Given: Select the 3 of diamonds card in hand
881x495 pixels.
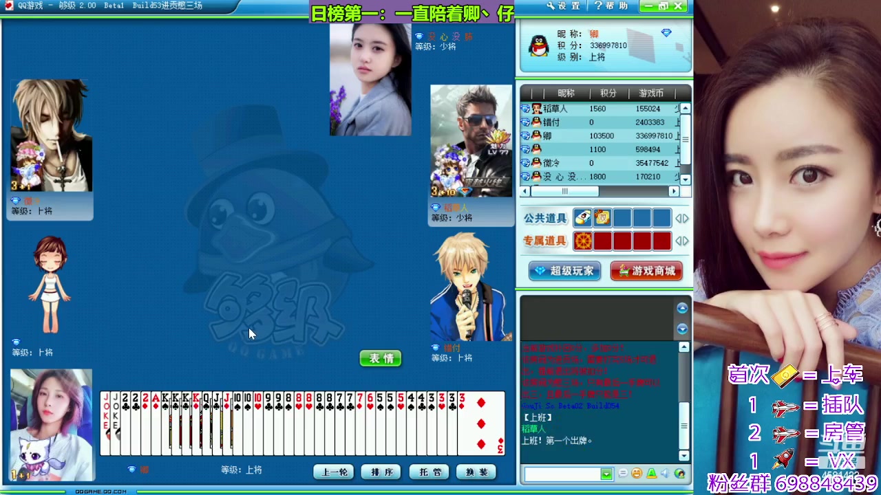Looking at the screenshot, I should click(x=482, y=423).
